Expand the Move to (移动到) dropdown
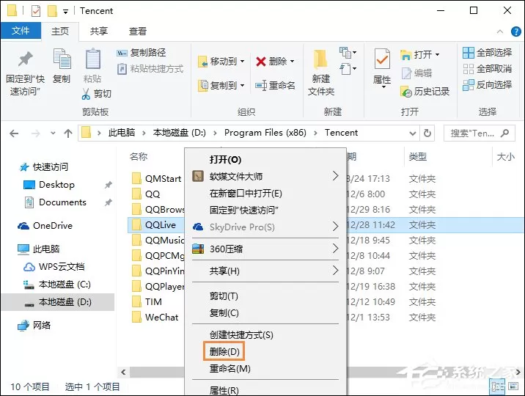525x396 pixels. 242,62
